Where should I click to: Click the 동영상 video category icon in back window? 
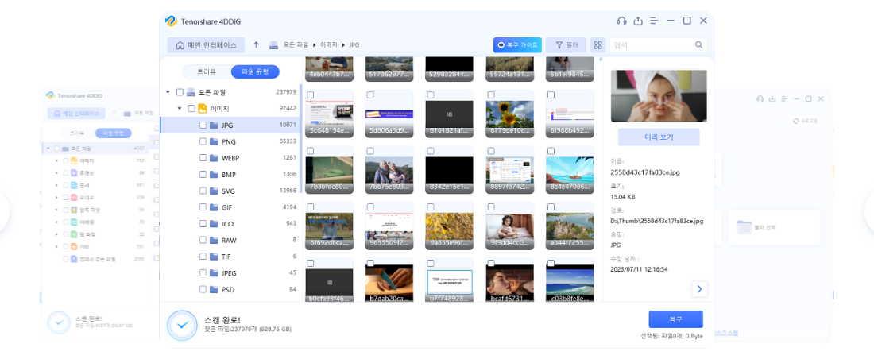tap(74, 173)
